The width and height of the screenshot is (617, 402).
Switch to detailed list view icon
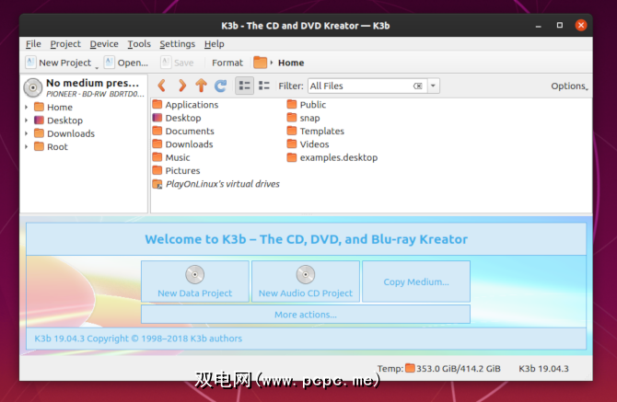pos(244,86)
